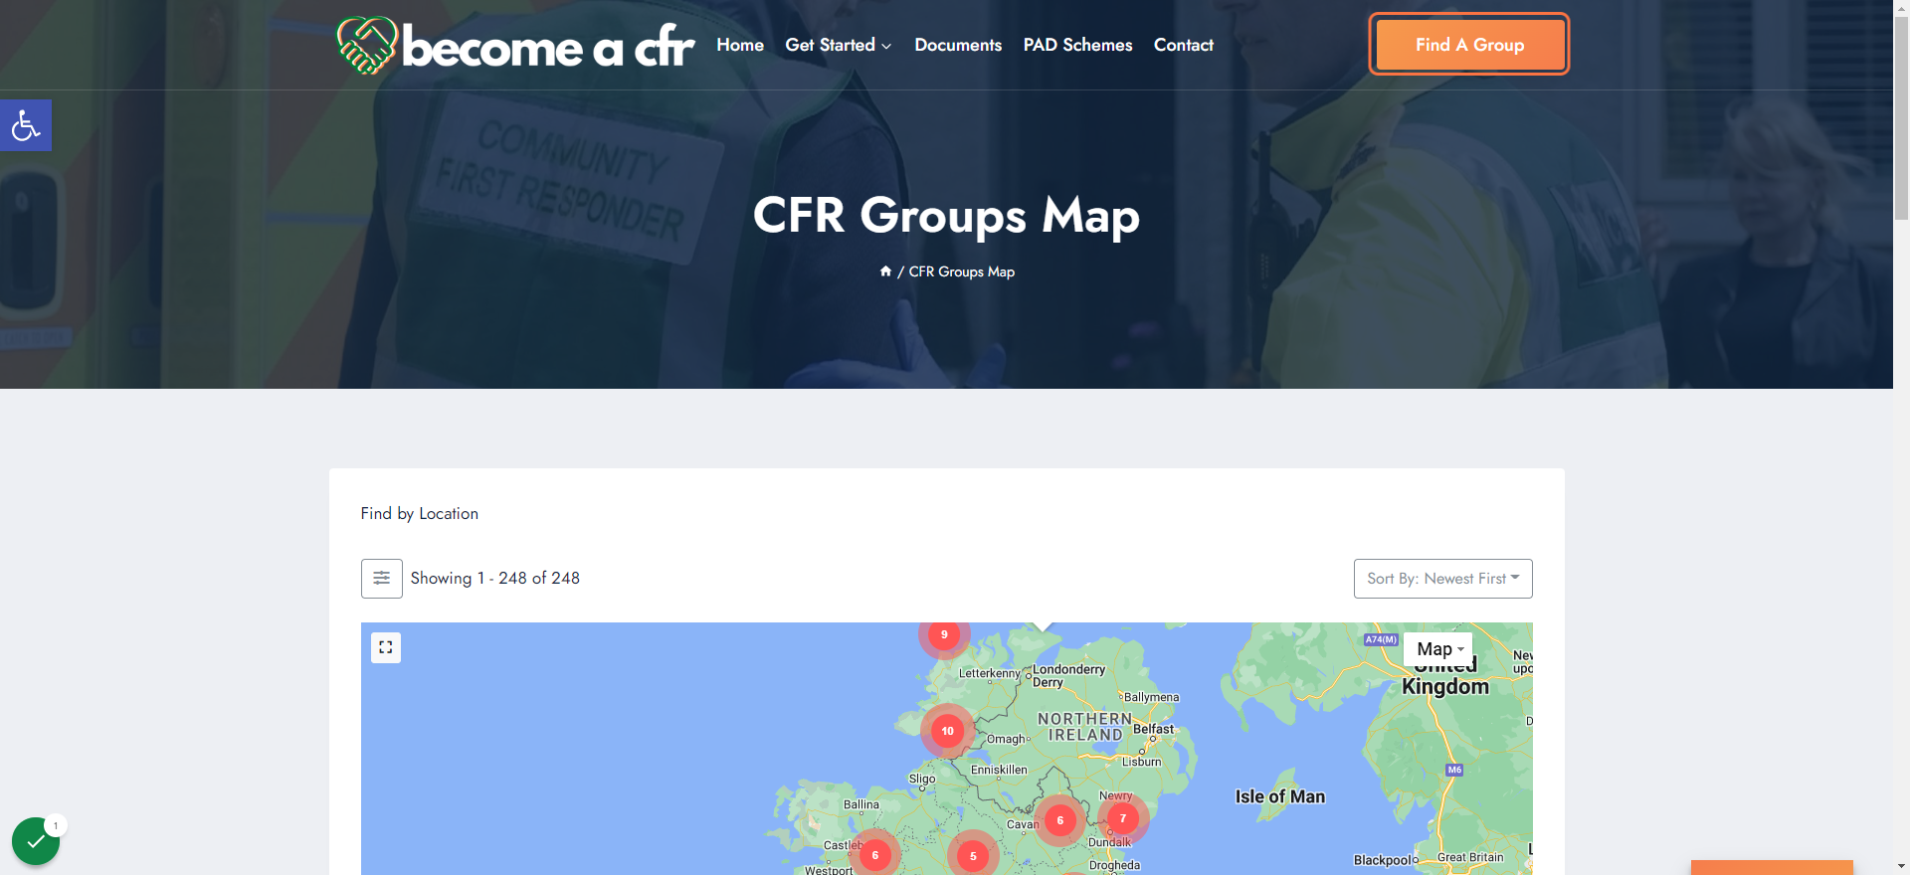1910x875 pixels.
Task: Expand the Get Started menu
Action: (839, 45)
